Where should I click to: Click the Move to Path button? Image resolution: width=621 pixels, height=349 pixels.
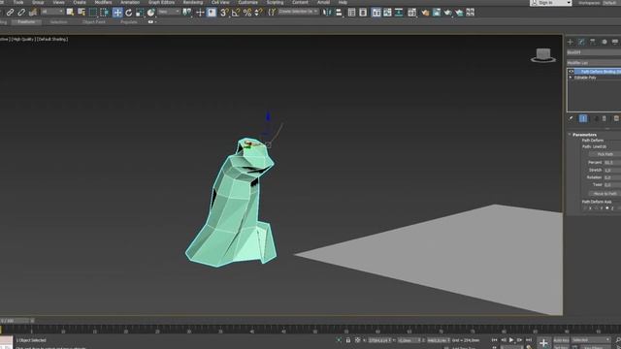click(605, 194)
